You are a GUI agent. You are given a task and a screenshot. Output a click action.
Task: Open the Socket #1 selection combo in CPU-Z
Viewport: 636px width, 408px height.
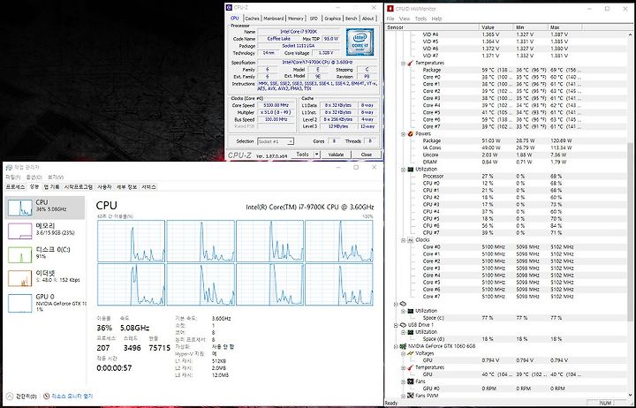pos(276,141)
